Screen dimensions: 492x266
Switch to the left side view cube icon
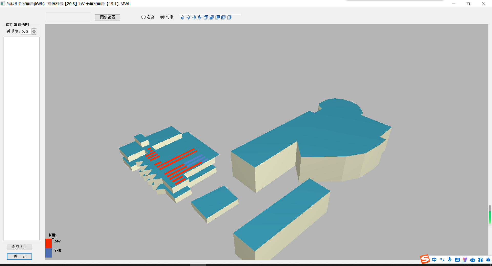click(223, 17)
